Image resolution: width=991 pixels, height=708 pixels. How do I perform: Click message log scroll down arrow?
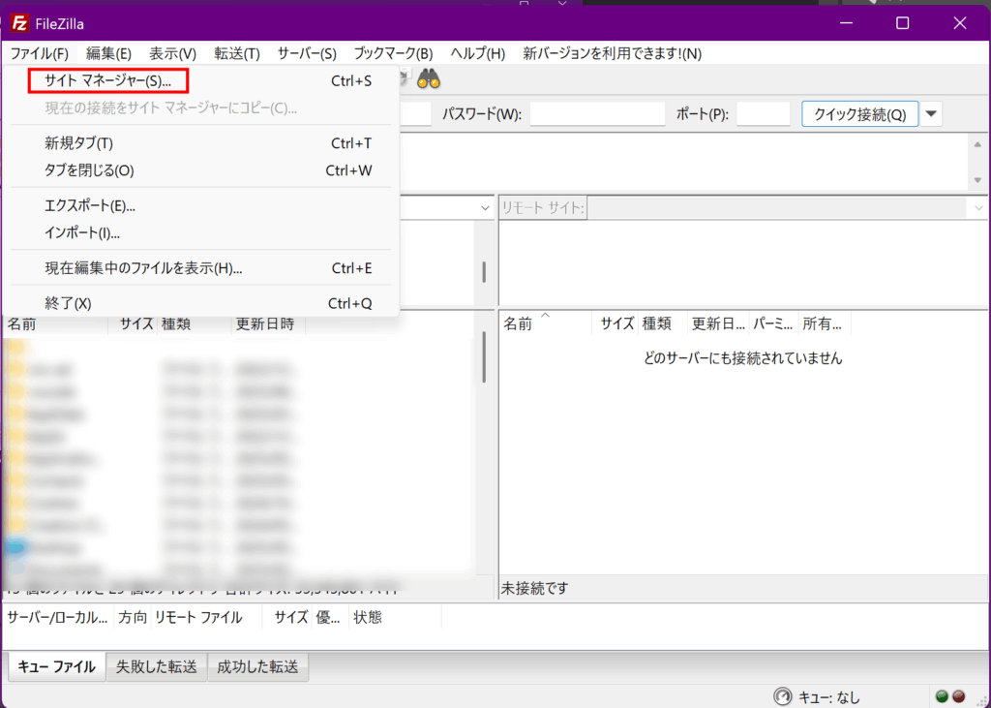977,180
